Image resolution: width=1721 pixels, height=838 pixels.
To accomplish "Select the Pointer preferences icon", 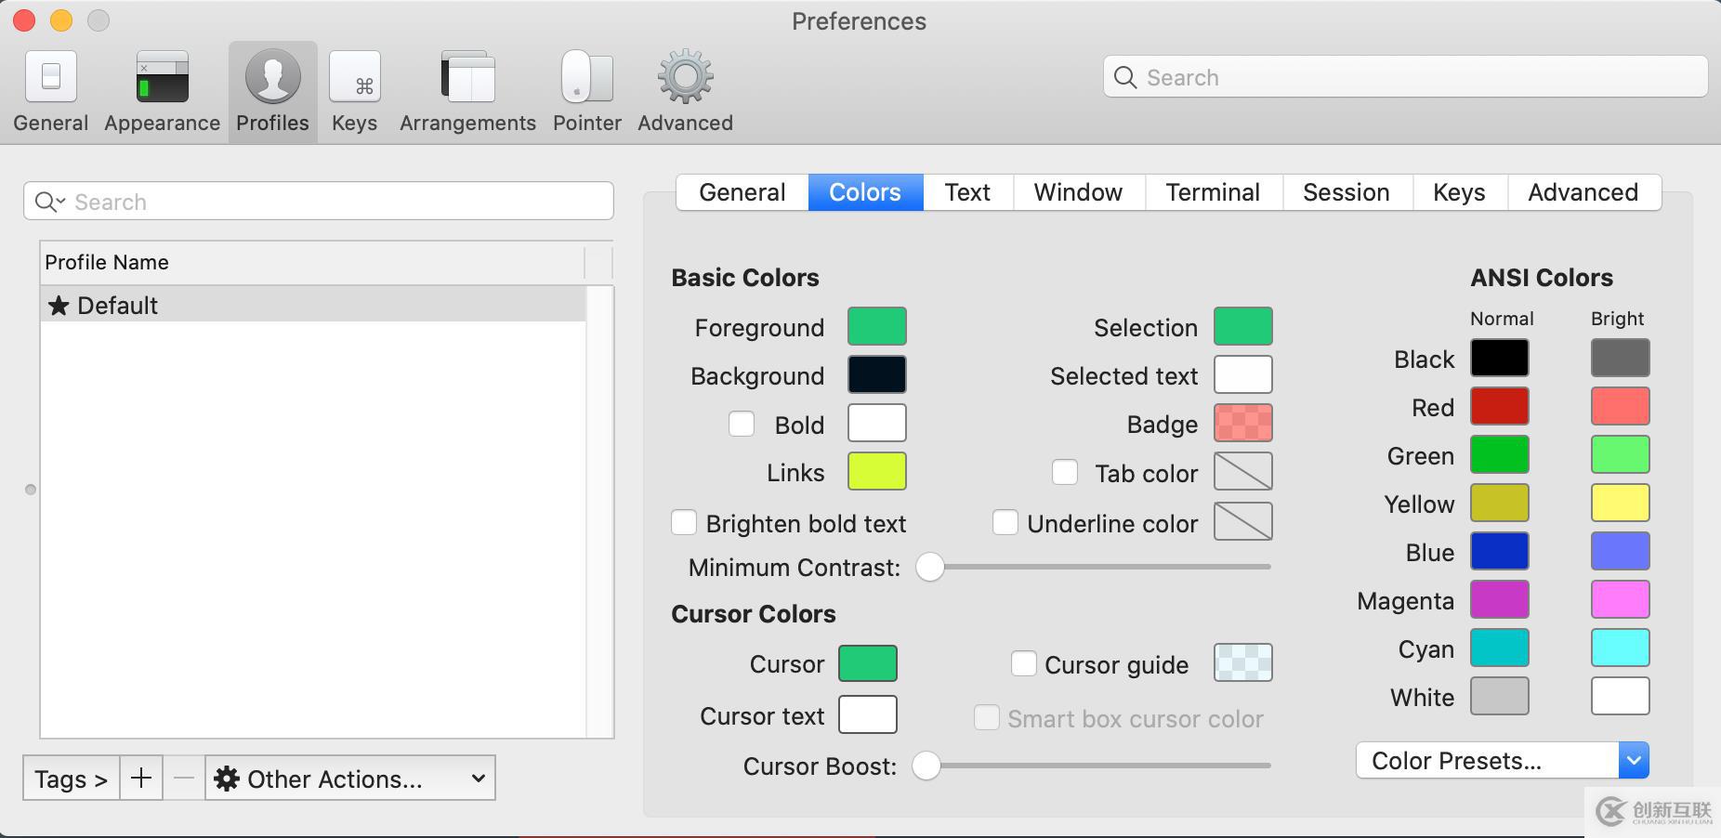I will point(585,88).
